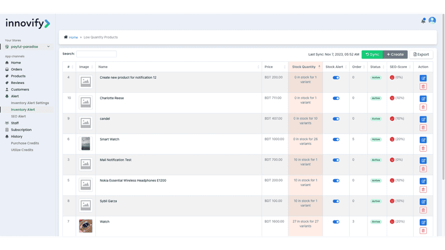This screenshot has height=250, width=445.
Task: Toggle stock alert for Watch BDT 1600
Action: (336, 222)
